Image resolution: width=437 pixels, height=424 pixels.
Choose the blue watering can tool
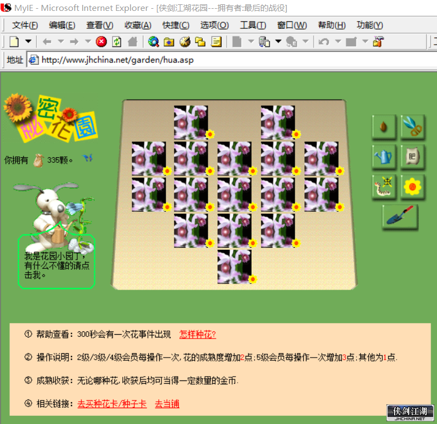point(384,157)
